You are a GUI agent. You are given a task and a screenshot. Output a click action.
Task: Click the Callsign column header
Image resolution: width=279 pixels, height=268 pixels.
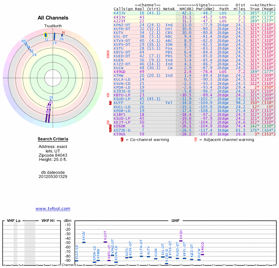[123, 9]
